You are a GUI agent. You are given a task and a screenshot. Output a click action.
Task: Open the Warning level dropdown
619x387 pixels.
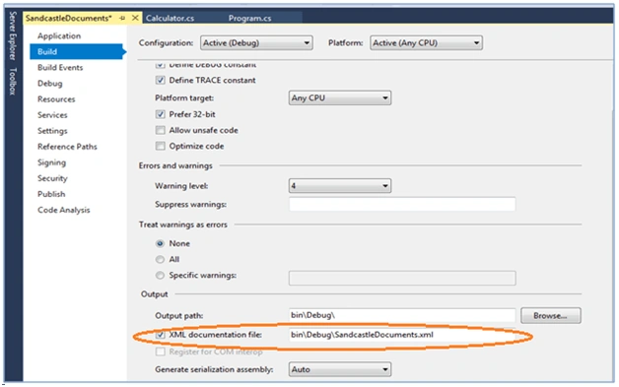click(340, 186)
